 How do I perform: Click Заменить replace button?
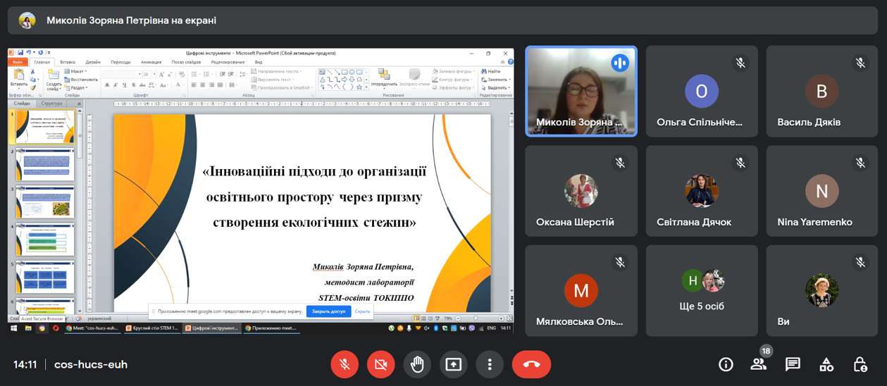pyautogui.click(x=495, y=80)
